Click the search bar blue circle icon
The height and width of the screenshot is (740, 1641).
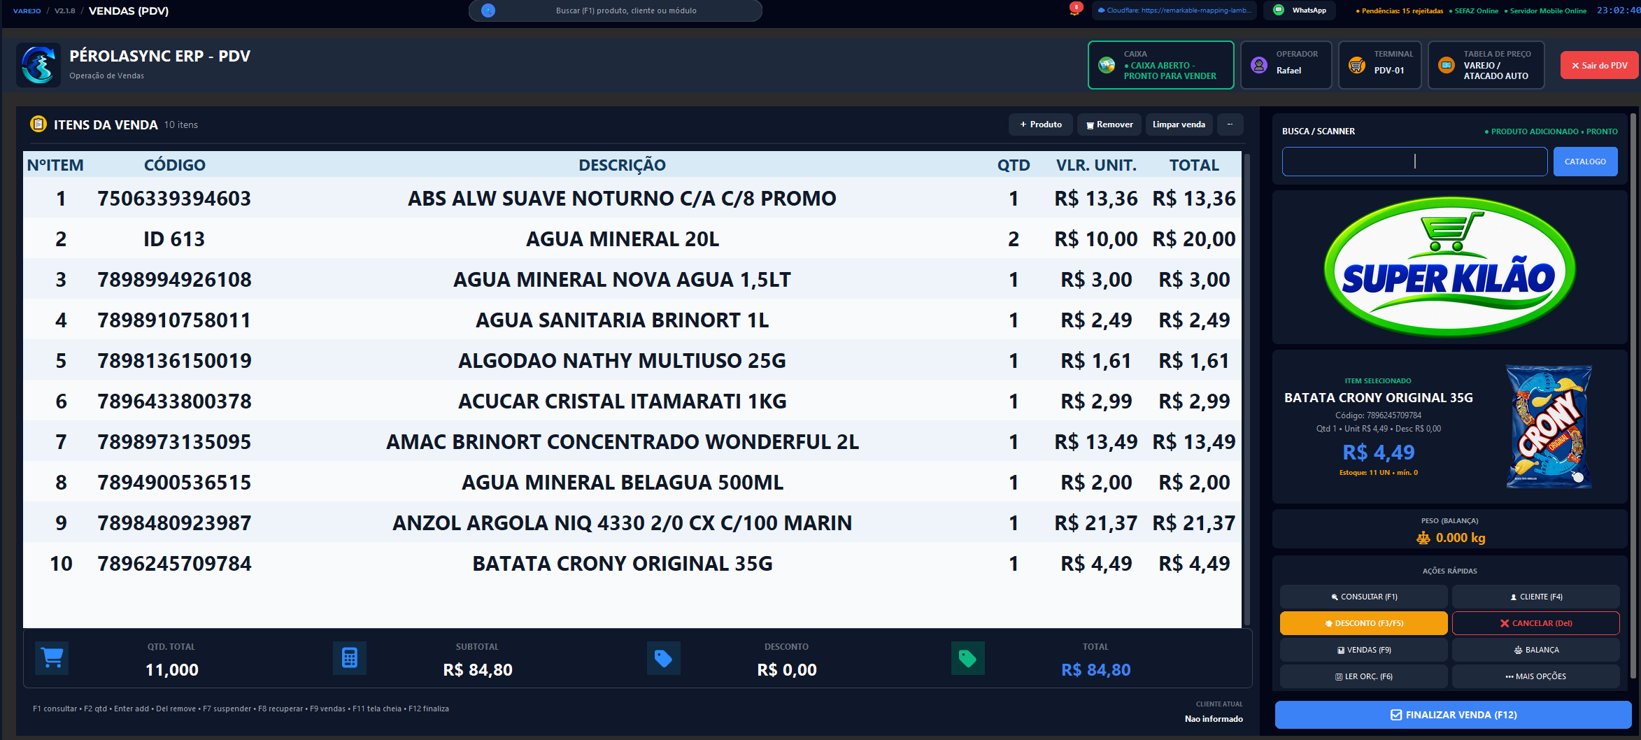point(488,10)
